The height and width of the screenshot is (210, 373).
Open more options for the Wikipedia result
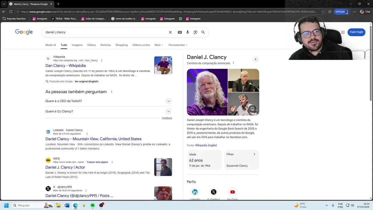click(101, 61)
